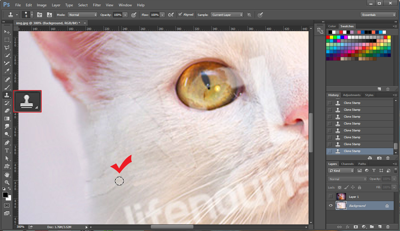400x231 pixels.
Task: Select the Smudge tool
Action: (x=7, y=126)
